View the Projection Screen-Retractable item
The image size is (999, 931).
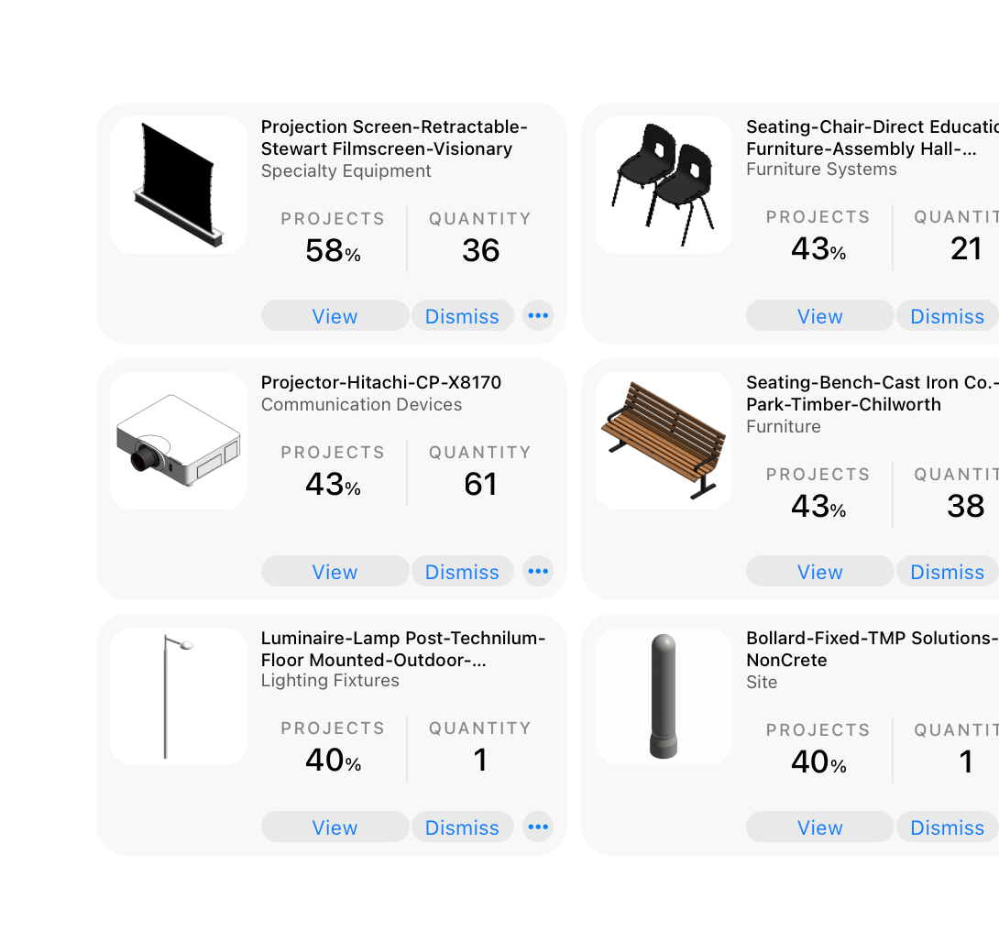pyautogui.click(x=335, y=315)
